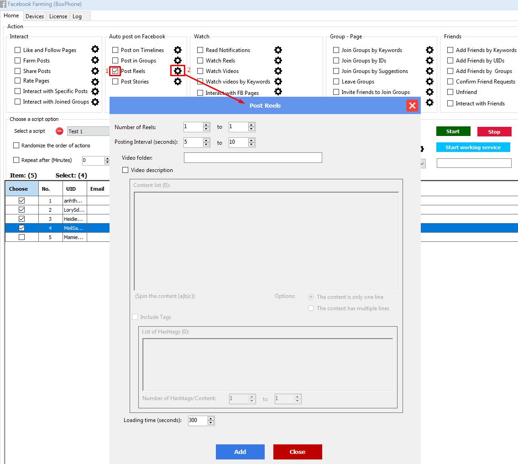The width and height of the screenshot is (518, 464).
Task: Click the red Stop button
Action: pos(494,131)
